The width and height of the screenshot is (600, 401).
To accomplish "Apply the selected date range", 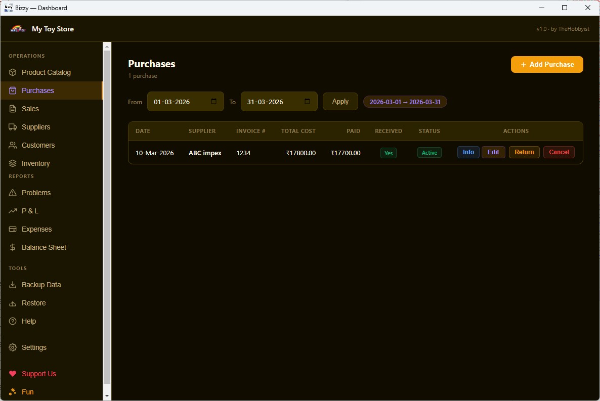I will pyautogui.click(x=340, y=102).
